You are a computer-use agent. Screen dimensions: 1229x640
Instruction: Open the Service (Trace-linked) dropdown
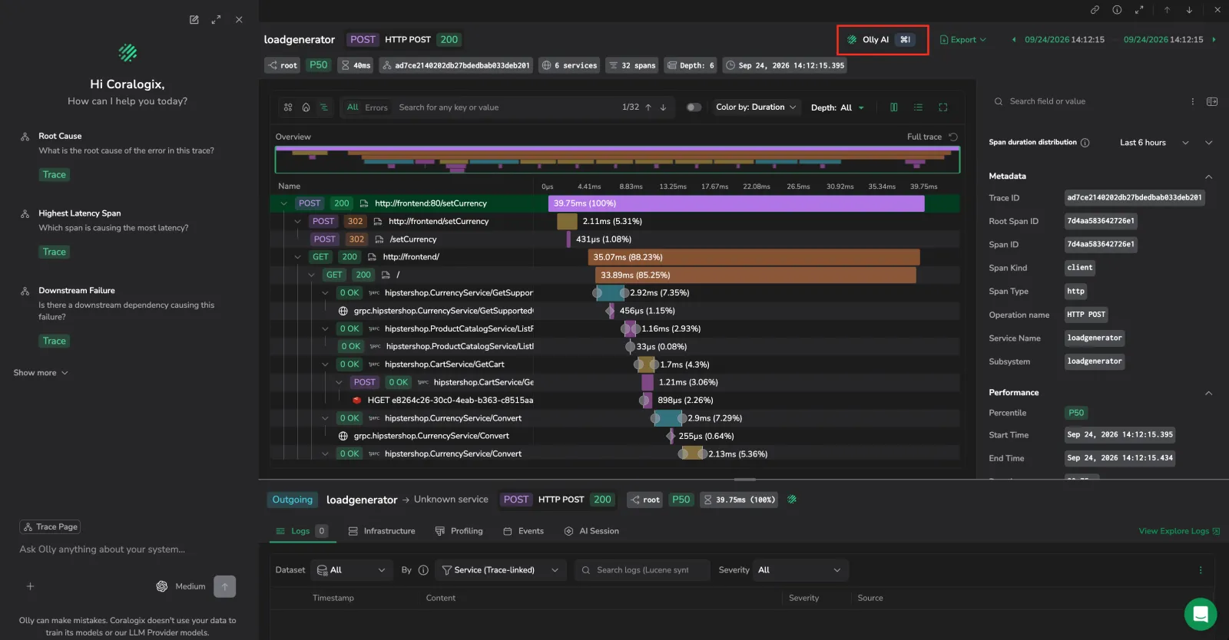501,570
